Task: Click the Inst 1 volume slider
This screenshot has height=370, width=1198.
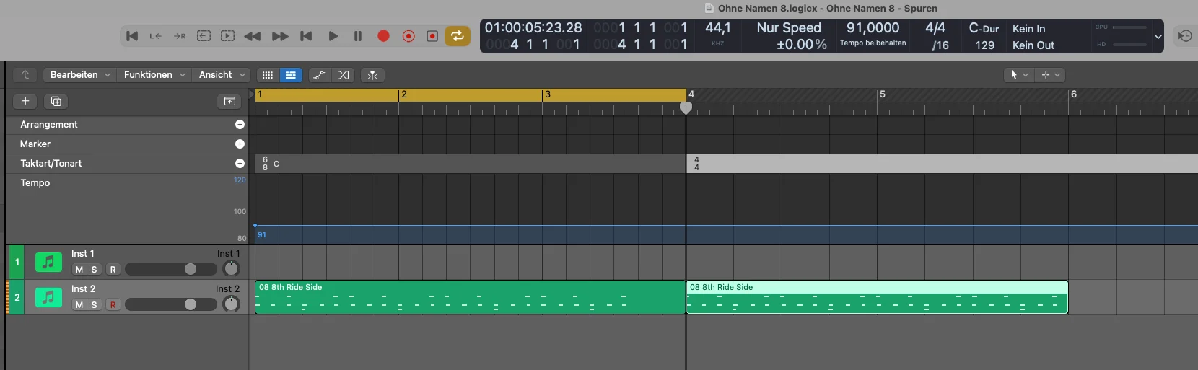Action: pyautogui.click(x=171, y=269)
